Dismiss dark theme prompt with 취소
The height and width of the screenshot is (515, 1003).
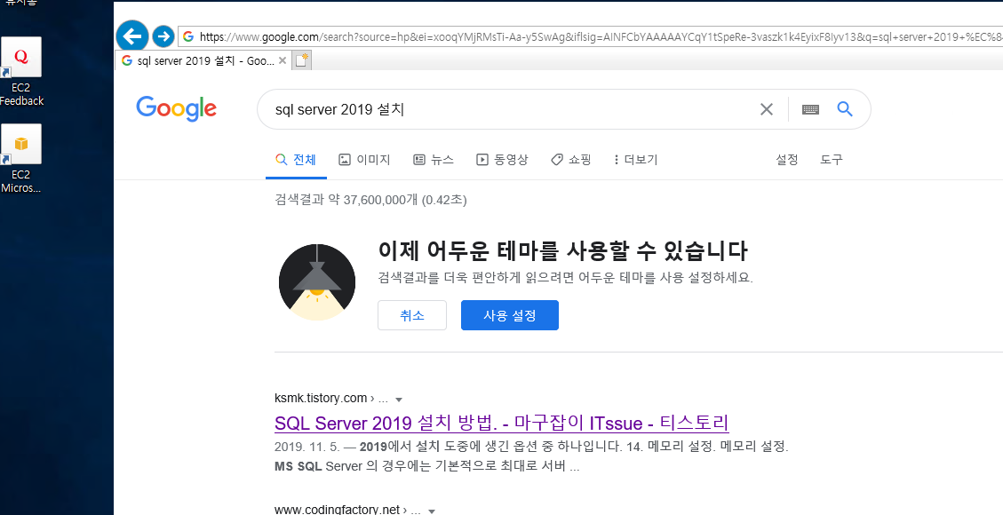(412, 315)
